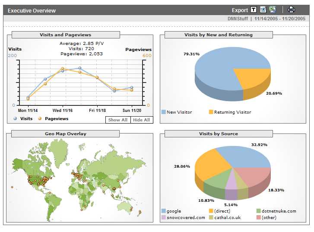Click the dotnetnuke.com legend swatch

[x=259, y=211]
